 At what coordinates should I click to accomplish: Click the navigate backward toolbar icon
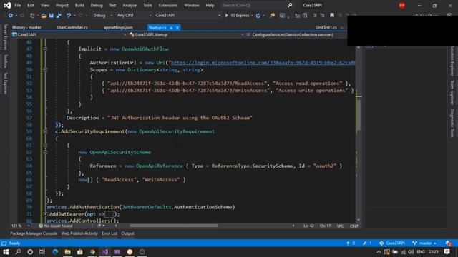coord(11,16)
